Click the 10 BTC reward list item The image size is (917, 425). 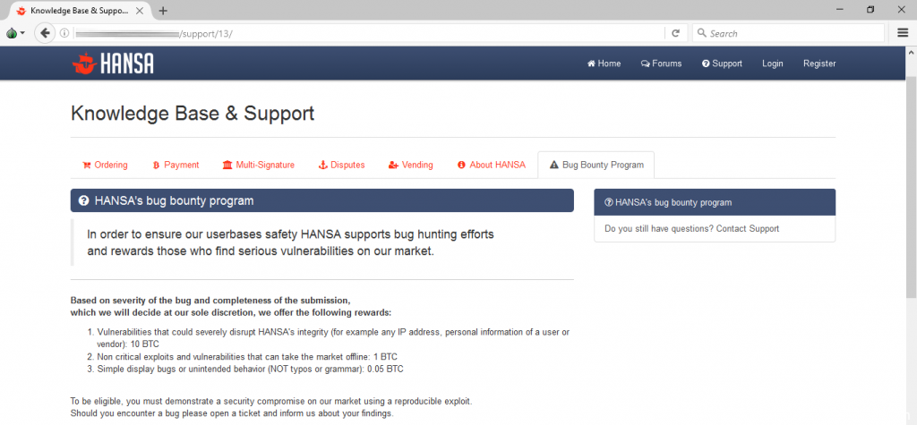(x=333, y=338)
